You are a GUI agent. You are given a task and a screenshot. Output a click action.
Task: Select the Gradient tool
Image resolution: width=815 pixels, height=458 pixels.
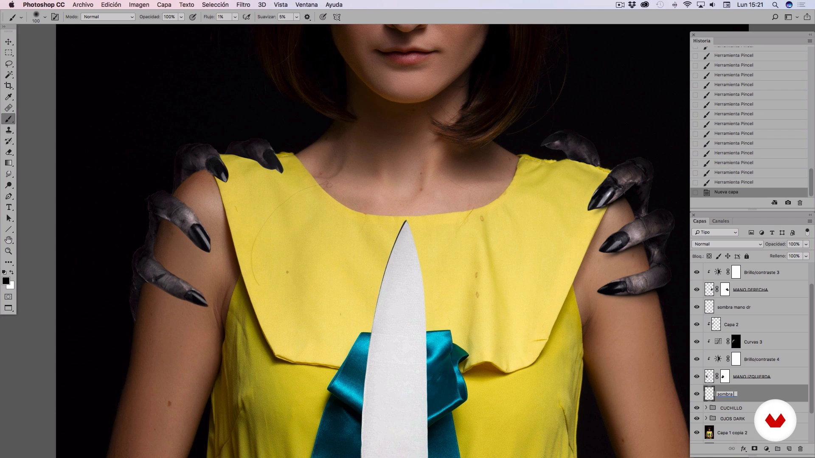coord(8,163)
